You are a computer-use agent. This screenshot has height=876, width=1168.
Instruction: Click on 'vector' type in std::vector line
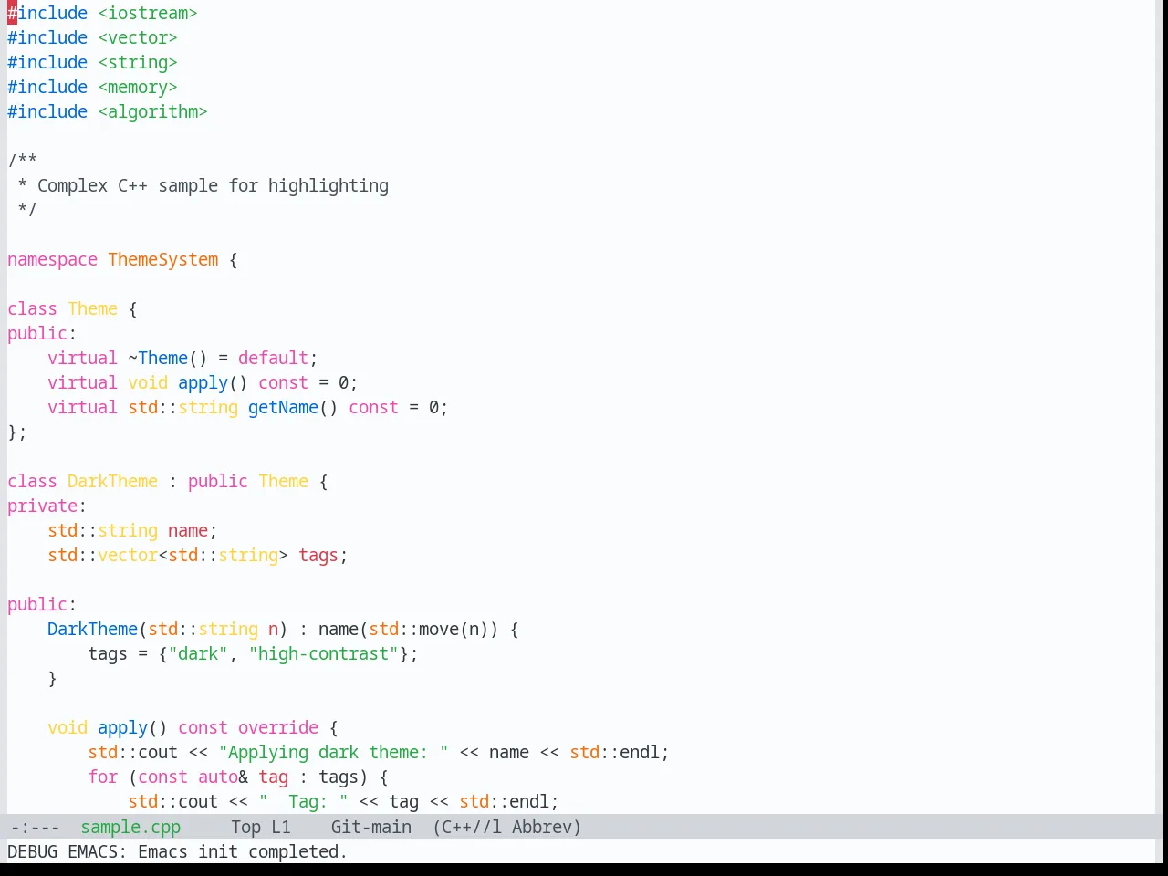128,555
